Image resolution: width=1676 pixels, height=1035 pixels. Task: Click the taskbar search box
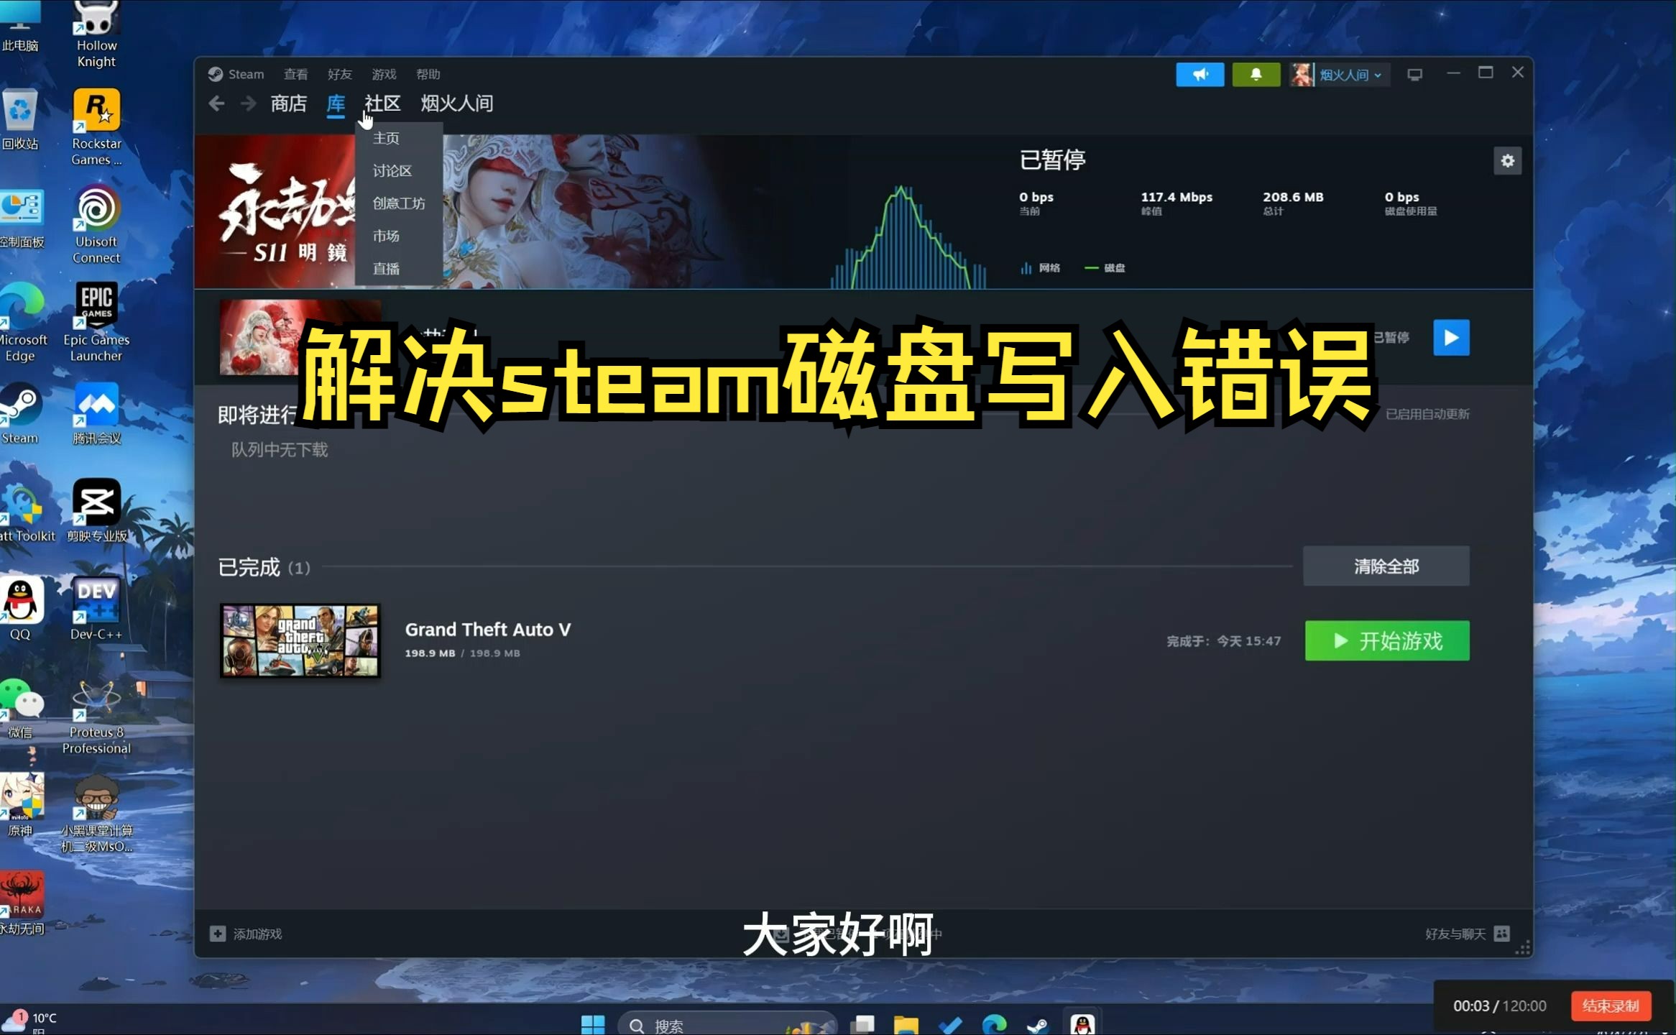[x=726, y=1026]
